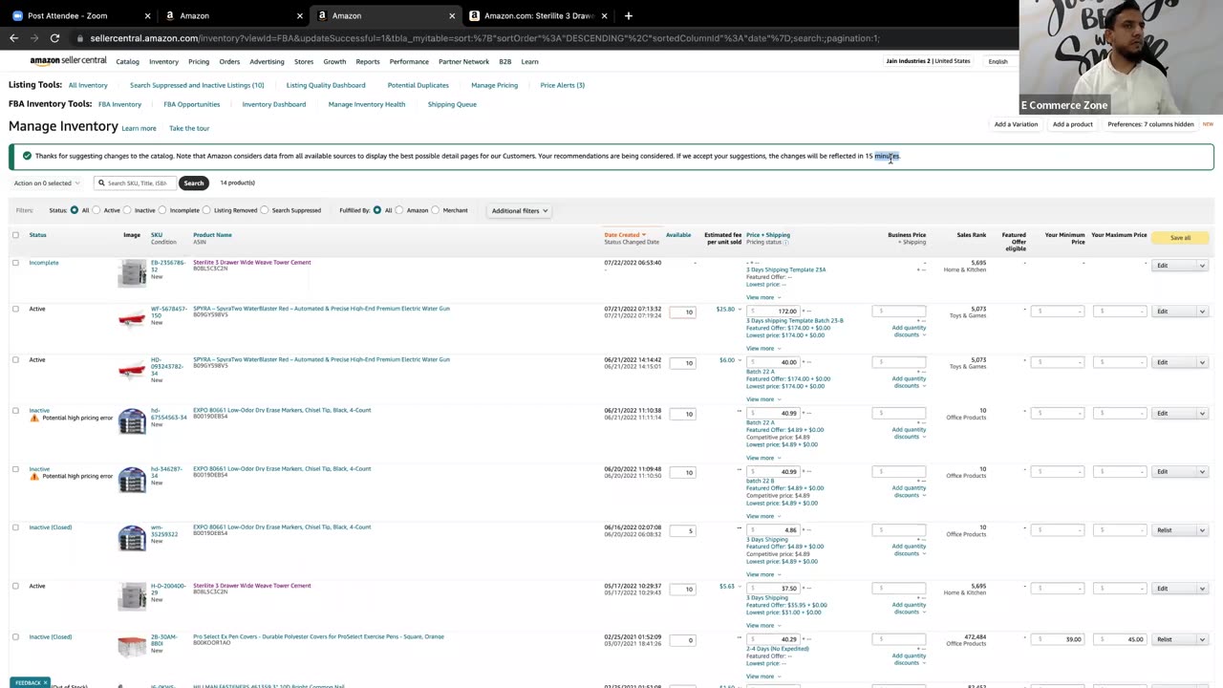Open the Relist arrow for the wm-35259322 row

tap(1202, 530)
